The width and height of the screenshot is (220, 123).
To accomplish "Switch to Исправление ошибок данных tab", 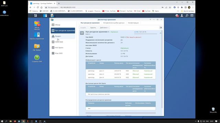I will 114,23.
